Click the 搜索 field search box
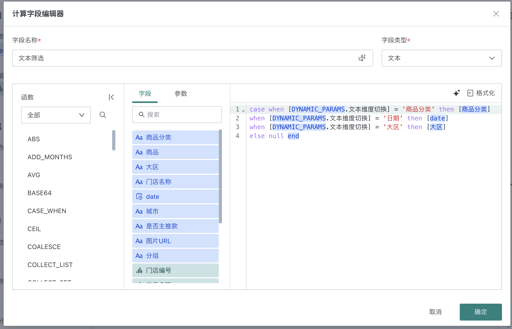The width and height of the screenshot is (512, 329). [177, 115]
